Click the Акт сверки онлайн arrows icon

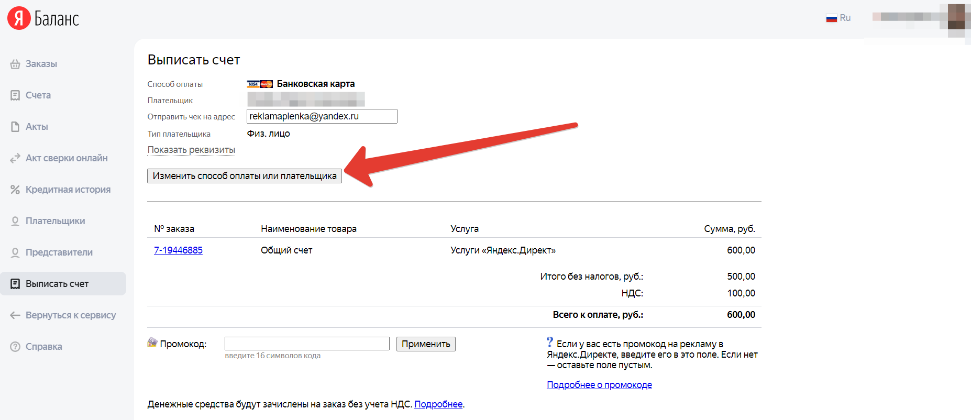point(15,158)
